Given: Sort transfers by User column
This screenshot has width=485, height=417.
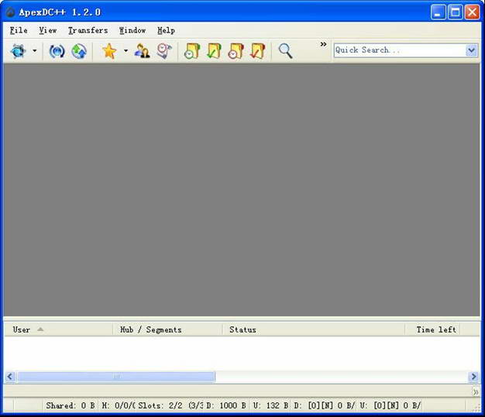Looking at the screenshot, I should pos(58,329).
